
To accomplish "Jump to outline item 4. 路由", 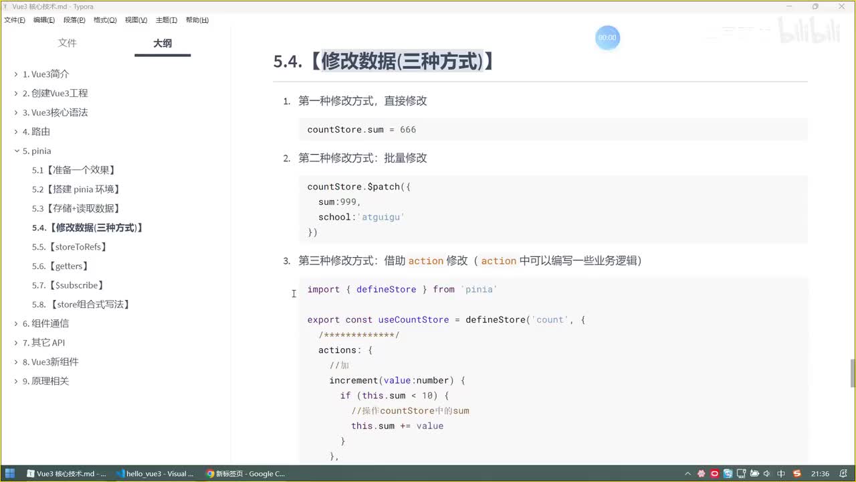I will (36, 132).
